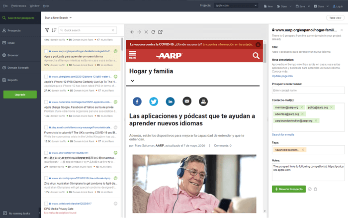Expand Hogar y familia chevron
Screen dimensions: 348x218
point(133,81)
